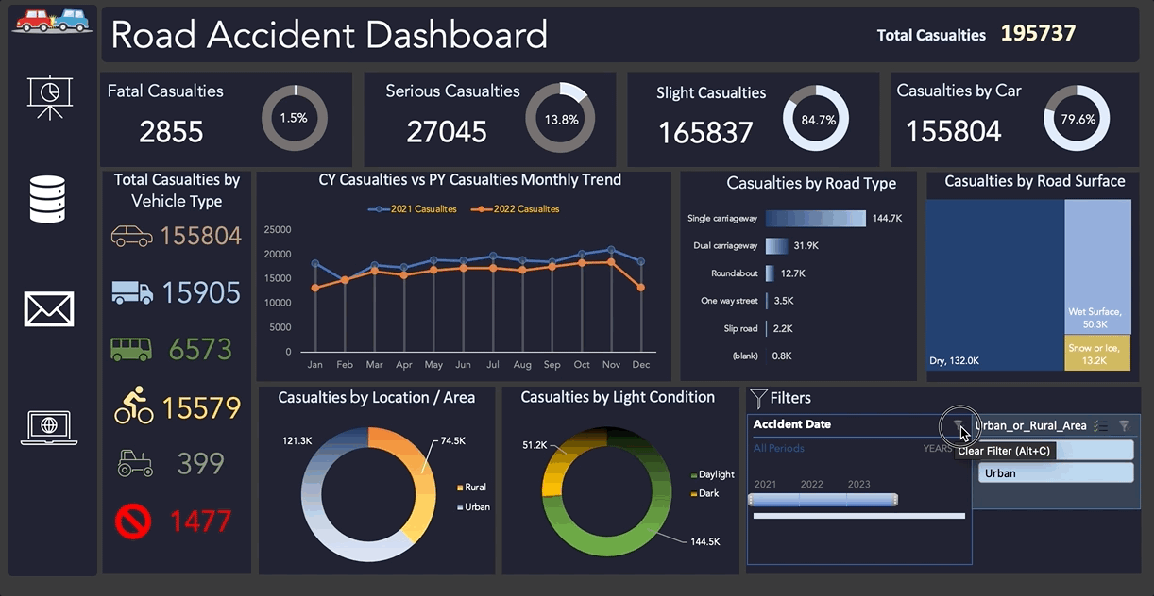Click the envelope mail icon

[x=49, y=308]
